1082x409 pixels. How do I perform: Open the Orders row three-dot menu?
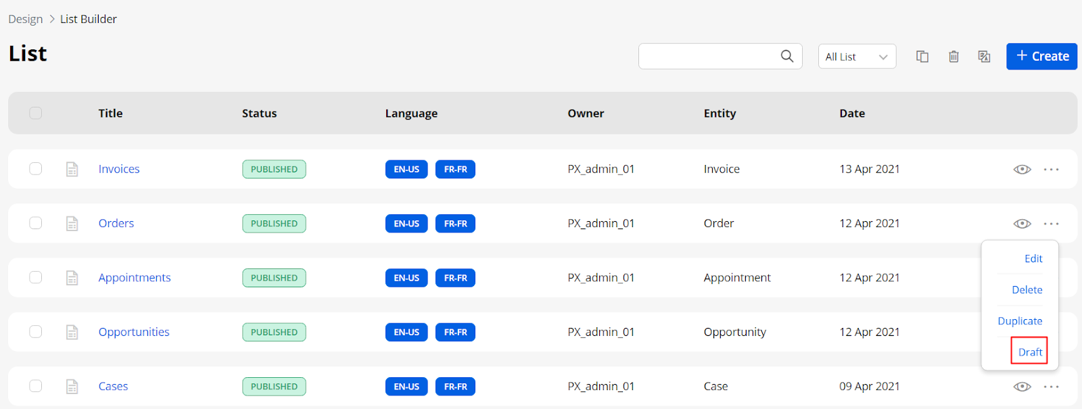pos(1051,224)
